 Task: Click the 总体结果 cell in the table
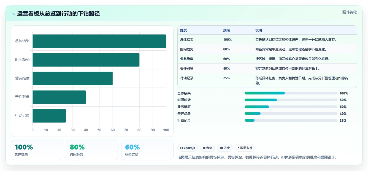coord(187,40)
